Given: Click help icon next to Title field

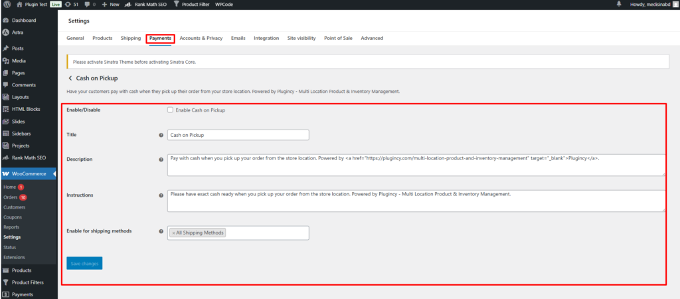Looking at the screenshot, I should [x=161, y=135].
